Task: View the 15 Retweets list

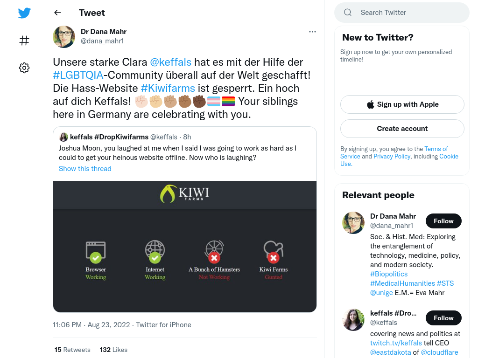Action: [x=72, y=350]
